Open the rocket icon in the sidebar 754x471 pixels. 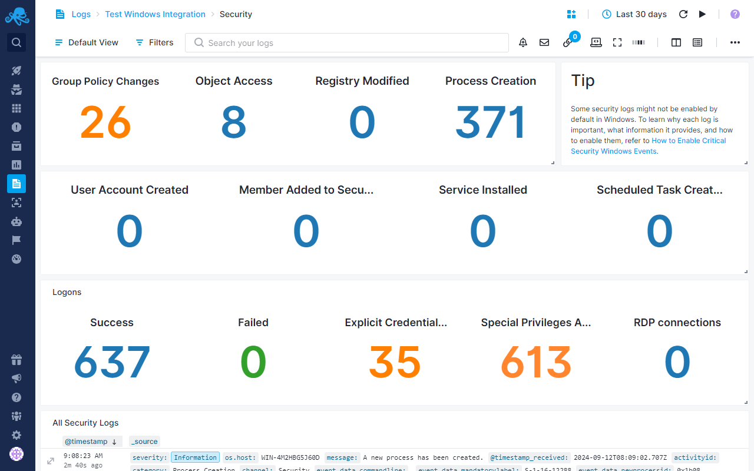point(16,71)
